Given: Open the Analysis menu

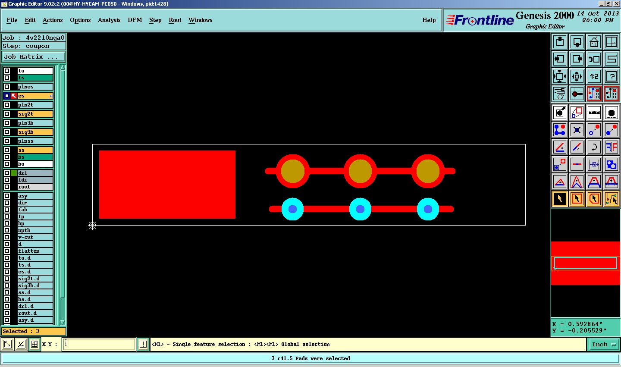Looking at the screenshot, I should tap(109, 20).
